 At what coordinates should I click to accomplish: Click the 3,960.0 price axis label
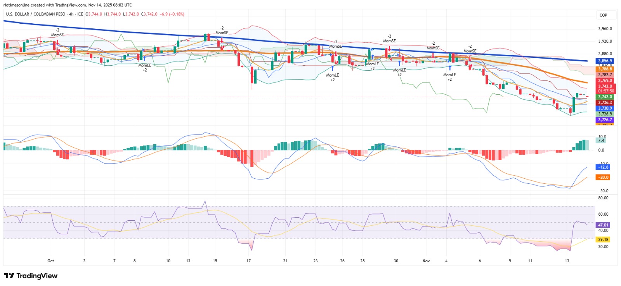coord(605,29)
